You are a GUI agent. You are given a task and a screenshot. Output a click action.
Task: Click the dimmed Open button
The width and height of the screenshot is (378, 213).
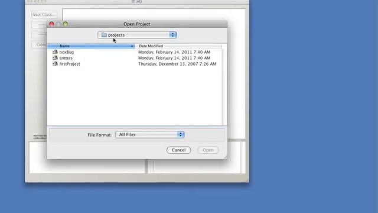coord(208,150)
